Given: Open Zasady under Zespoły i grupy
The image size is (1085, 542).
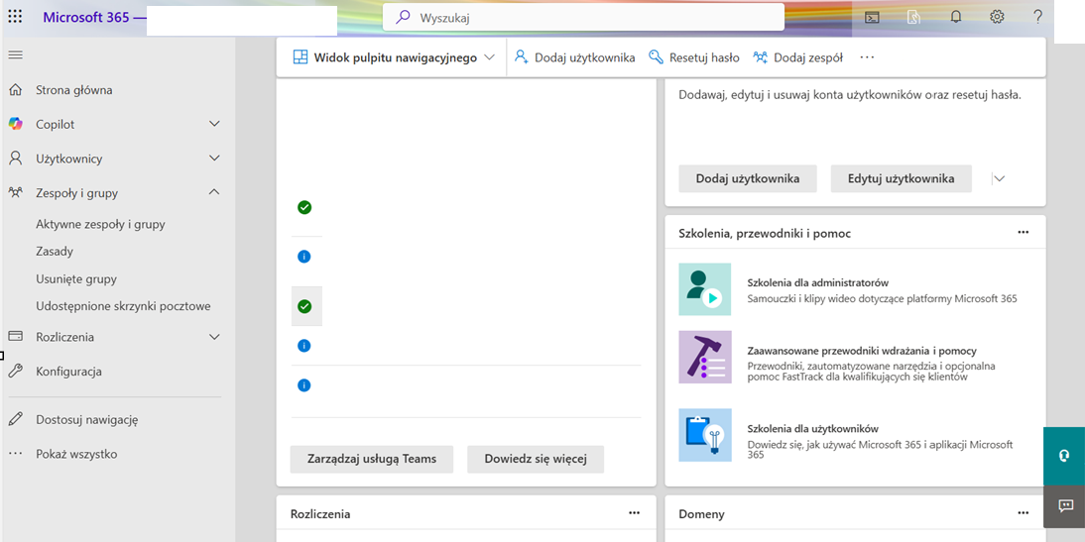Looking at the screenshot, I should [x=55, y=252].
